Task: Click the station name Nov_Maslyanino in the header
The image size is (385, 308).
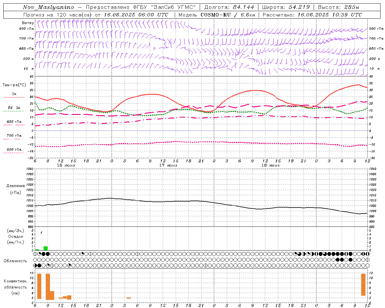Action: click(48, 7)
